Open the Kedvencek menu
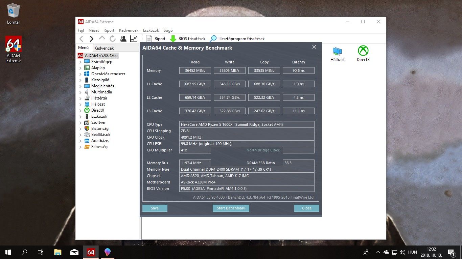The height and width of the screenshot is (259, 462). (x=129, y=30)
